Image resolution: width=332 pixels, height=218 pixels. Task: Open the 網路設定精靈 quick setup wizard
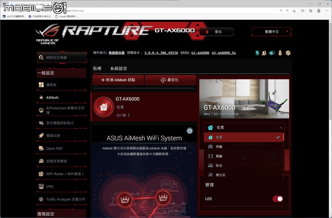tap(62, 57)
